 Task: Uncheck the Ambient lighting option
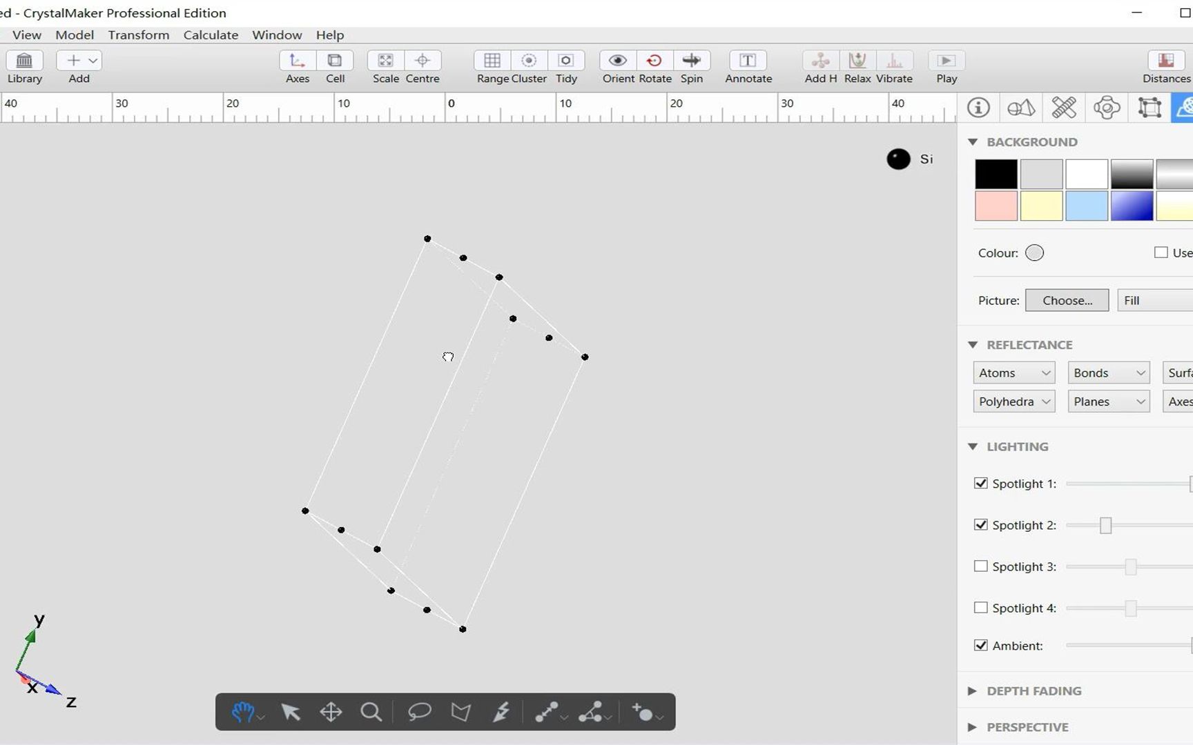(981, 645)
